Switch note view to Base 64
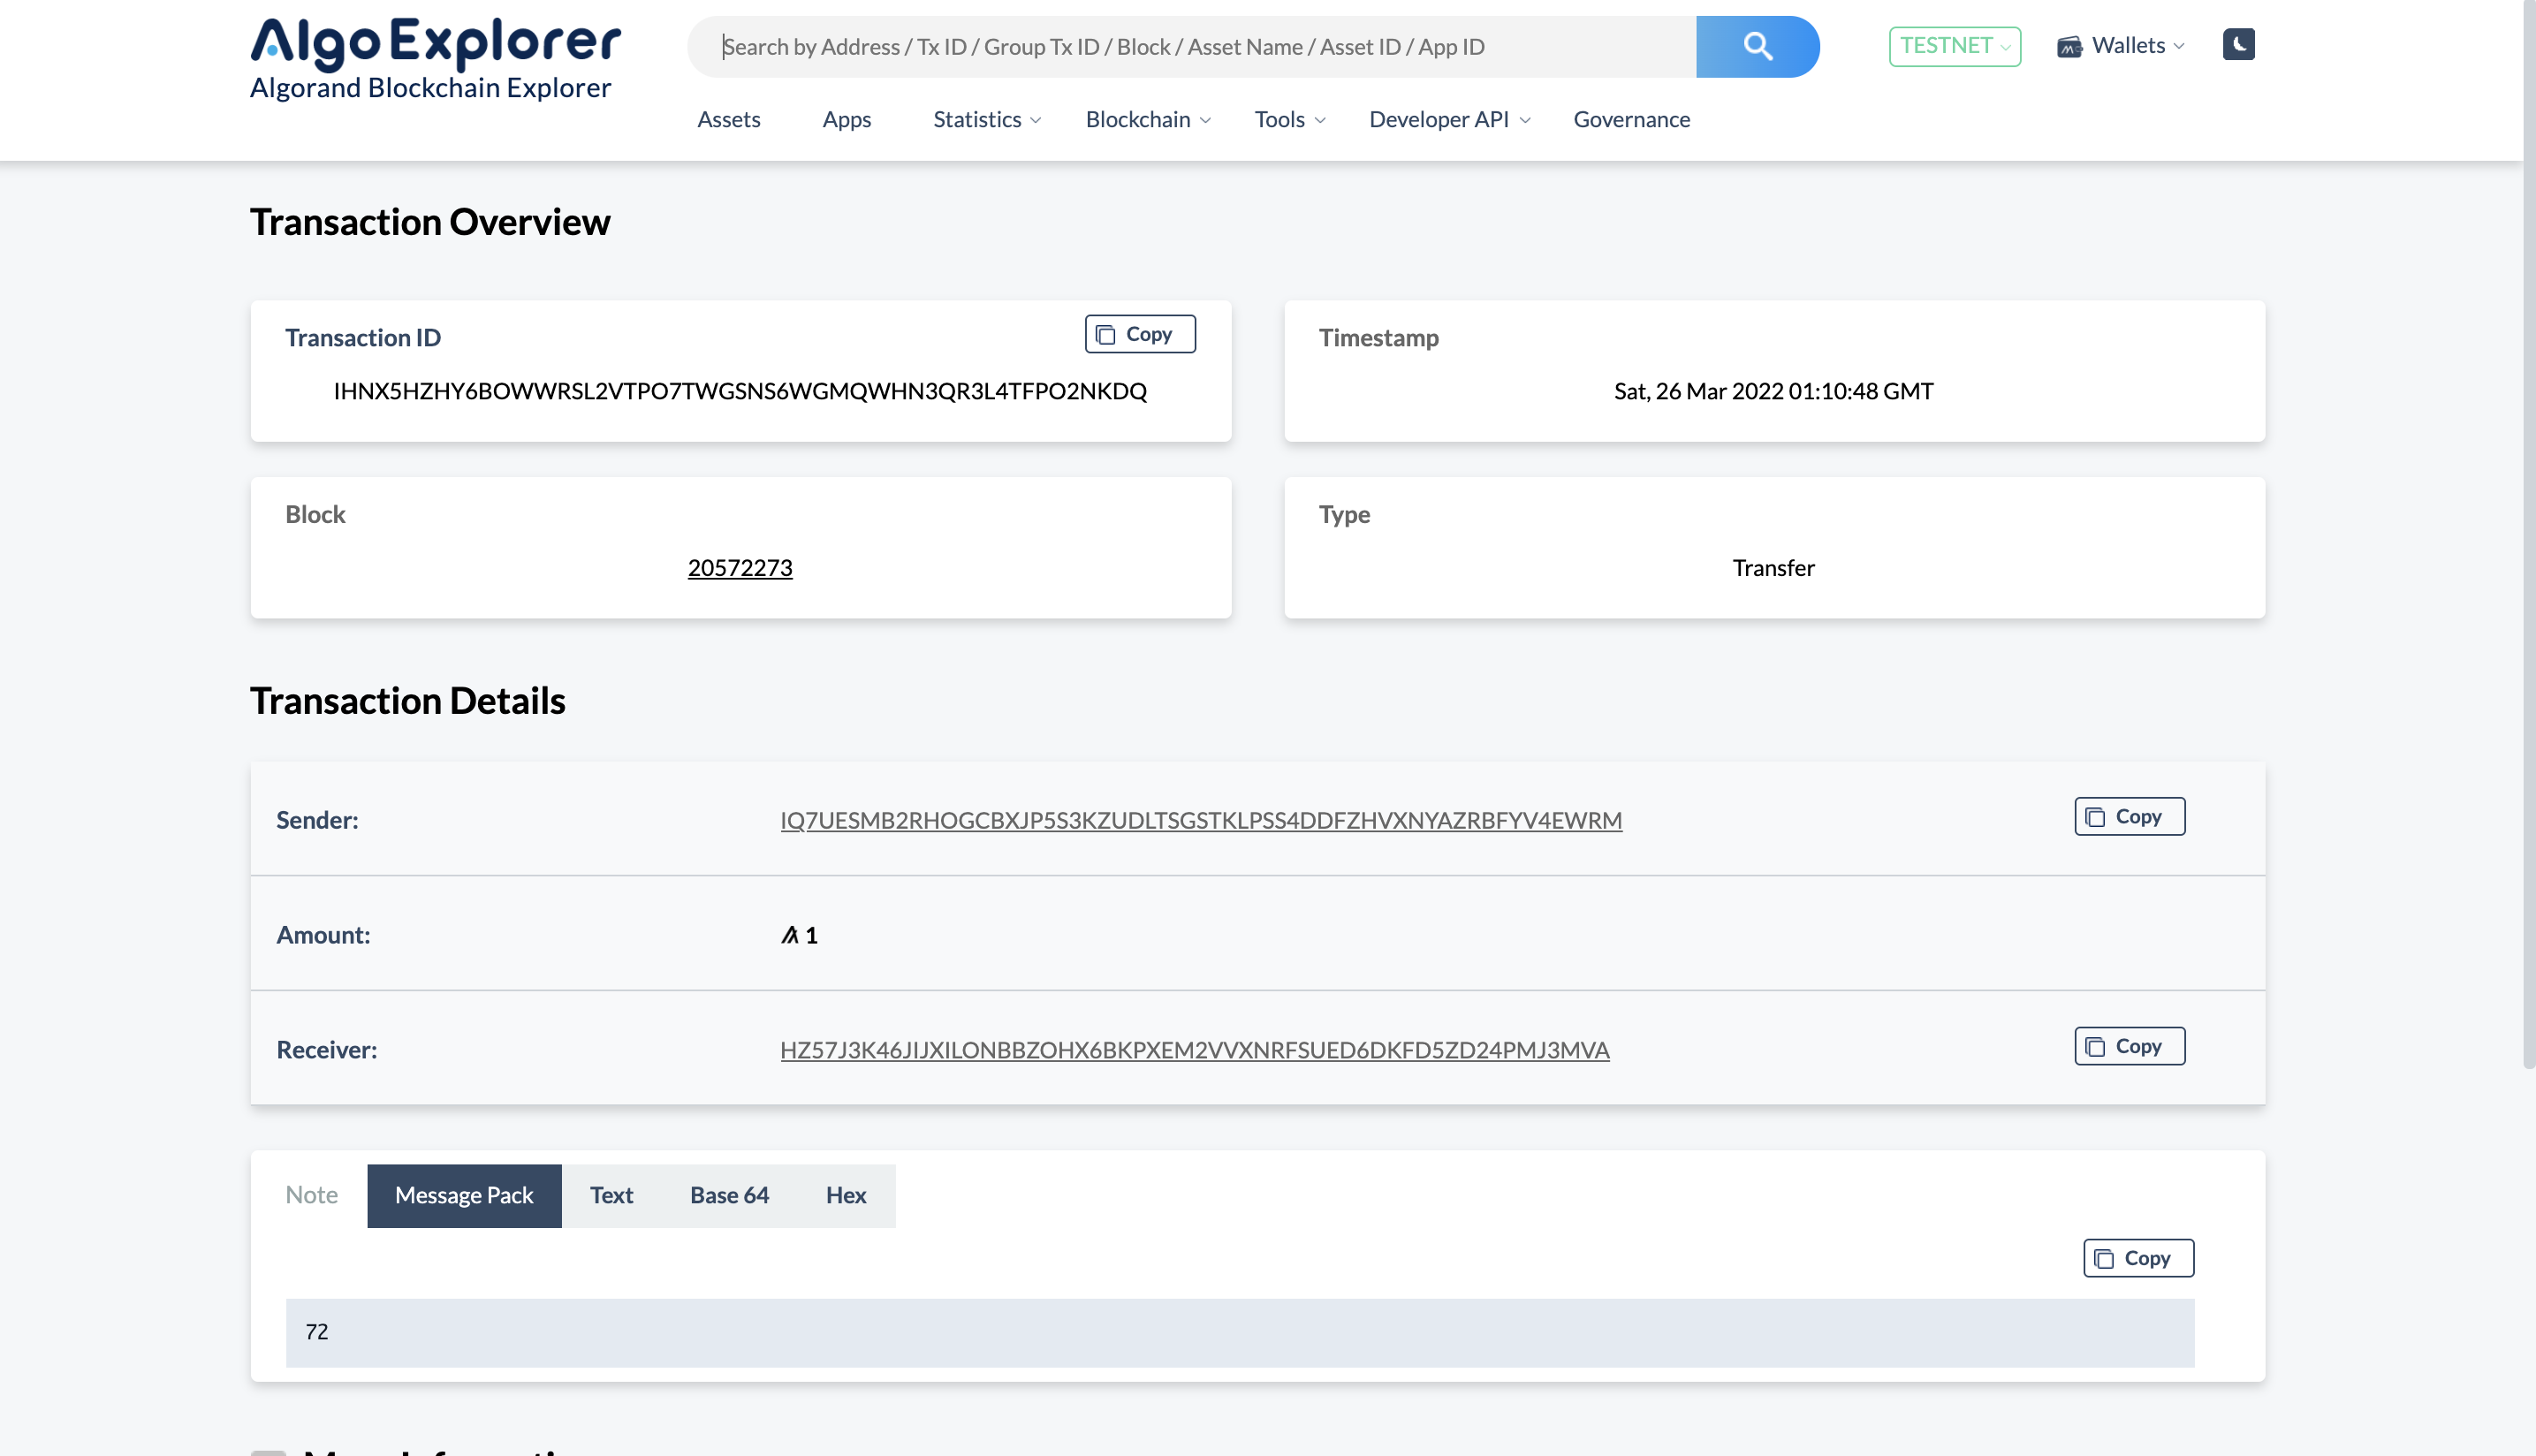Viewport: 2536px width, 1456px height. tap(729, 1195)
